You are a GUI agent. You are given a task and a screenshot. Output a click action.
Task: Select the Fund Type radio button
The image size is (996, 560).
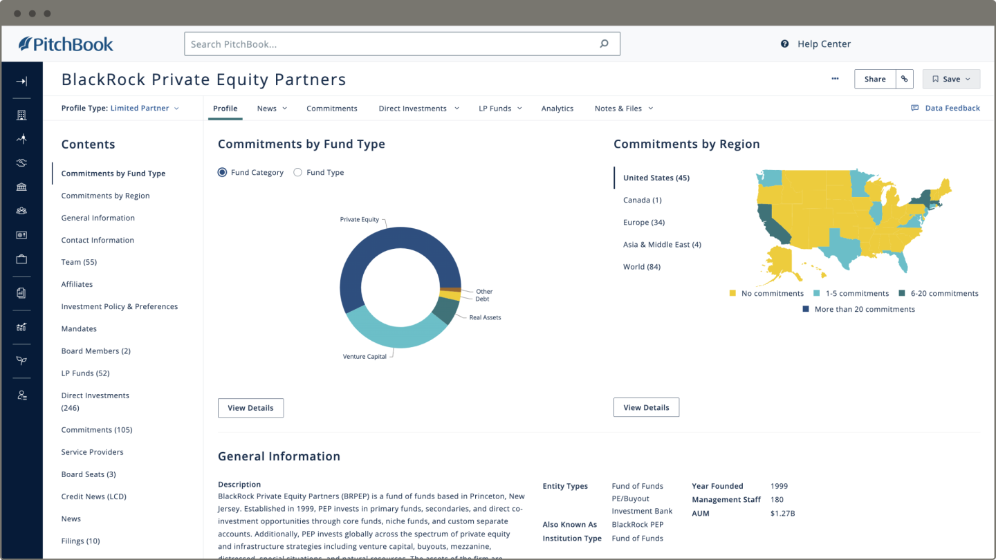pyautogui.click(x=297, y=172)
